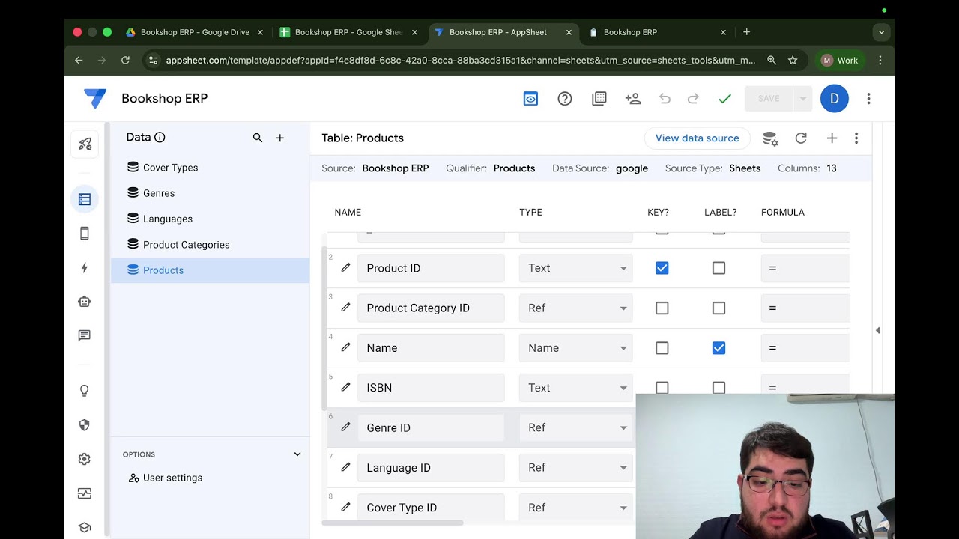This screenshot has height=539, width=959.
Task: Open the preview app eye icon
Action: coord(530,99)
